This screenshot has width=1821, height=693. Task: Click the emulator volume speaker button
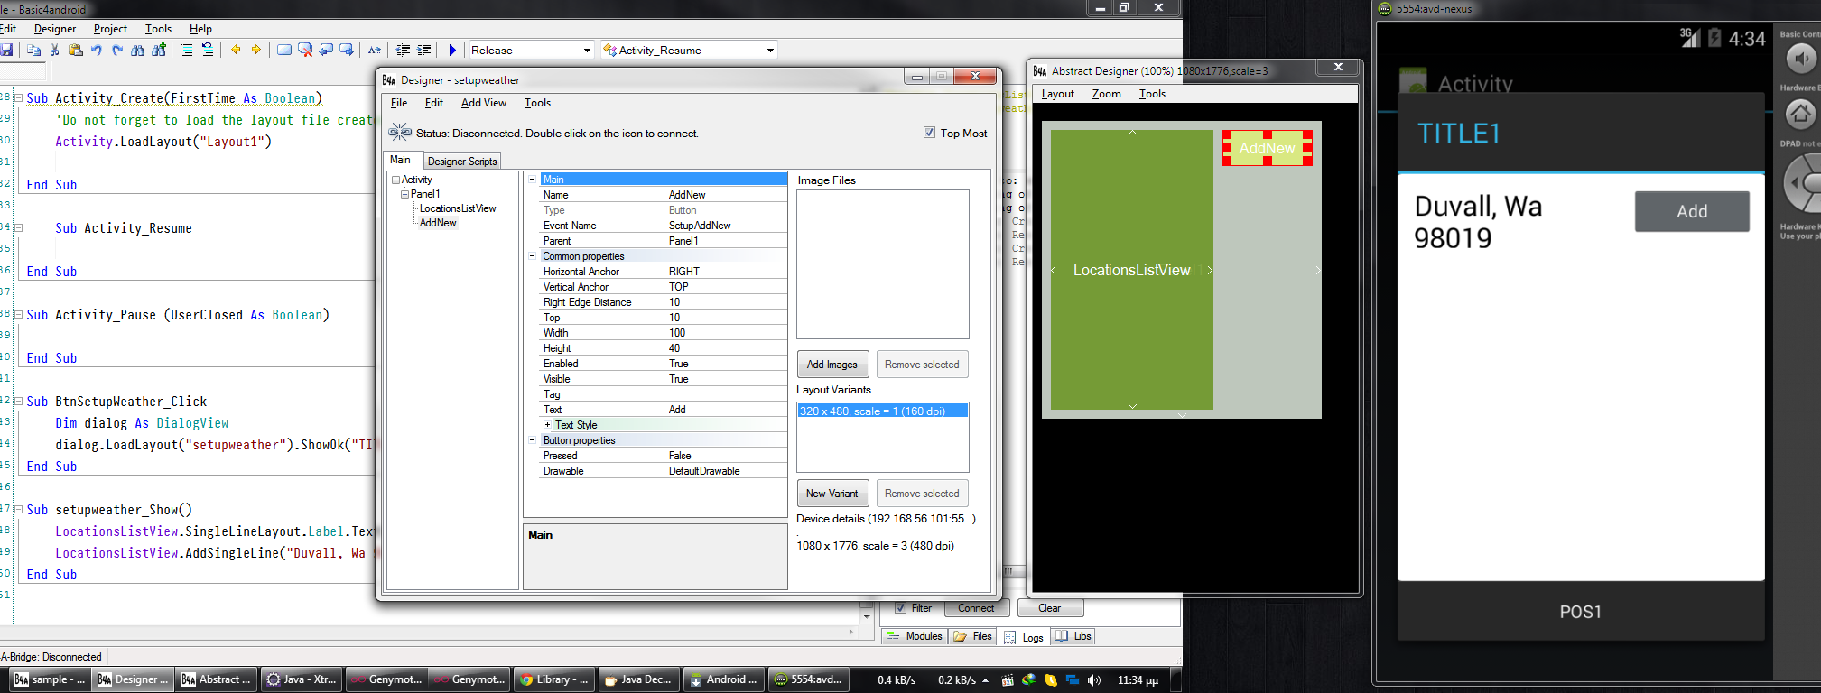(1801, 60)
